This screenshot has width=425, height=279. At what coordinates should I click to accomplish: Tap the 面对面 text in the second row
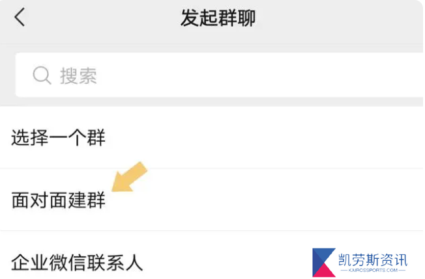[40, 200]
